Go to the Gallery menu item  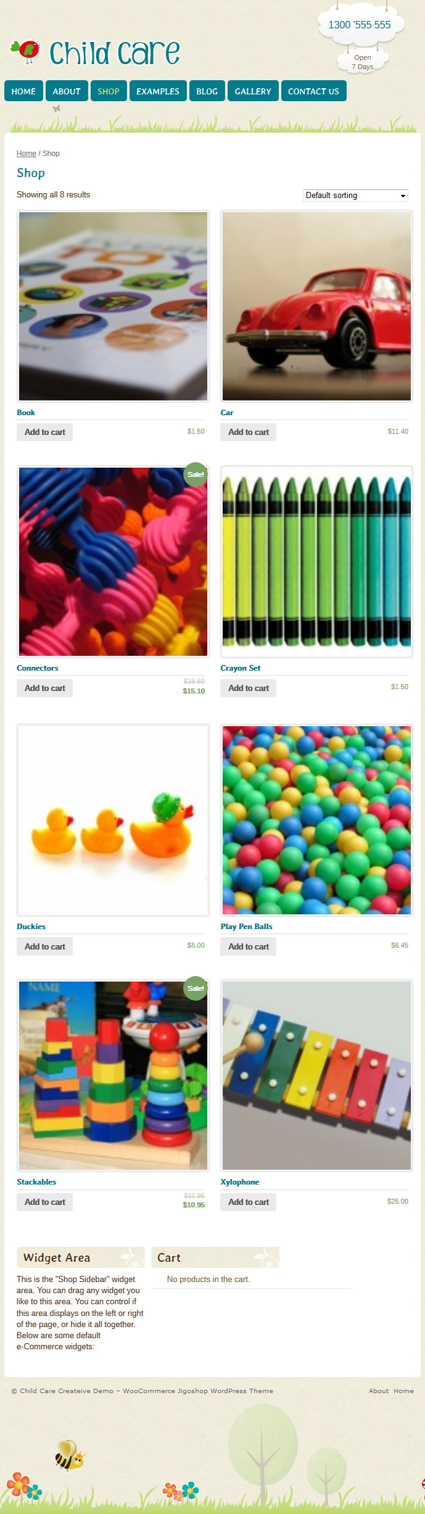pos(253,91)
